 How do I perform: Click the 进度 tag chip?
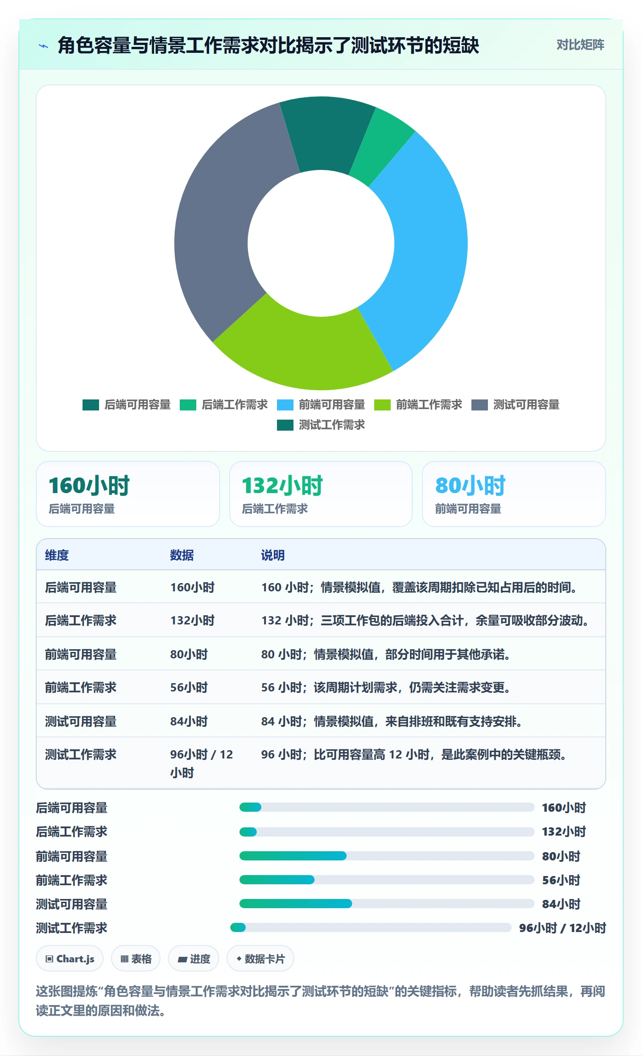[194, 959]
